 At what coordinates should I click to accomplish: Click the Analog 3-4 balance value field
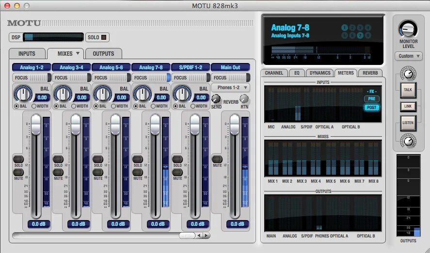81,97
